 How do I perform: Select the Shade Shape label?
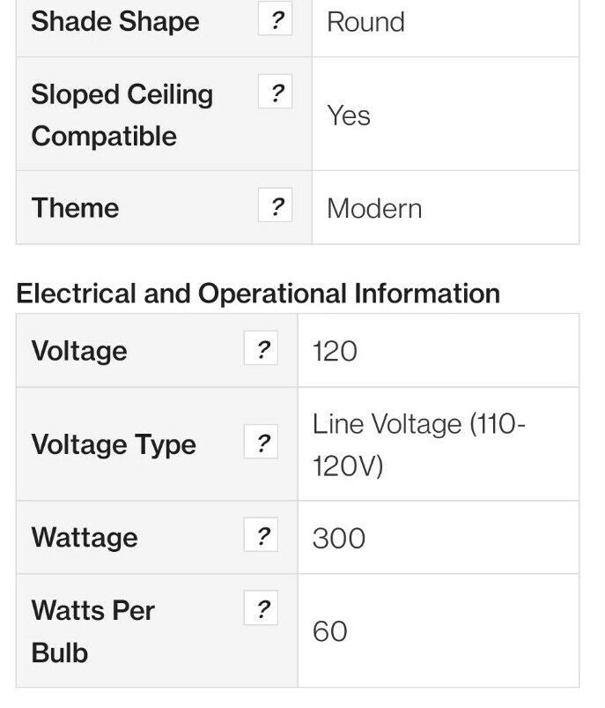[x=115, y=21]
